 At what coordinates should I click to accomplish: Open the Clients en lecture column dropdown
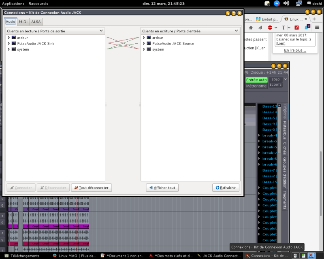pyautogui.click(x=101, y=31)
